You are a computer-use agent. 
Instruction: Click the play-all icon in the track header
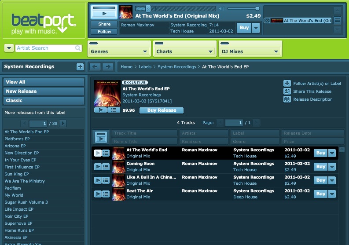[101, 137]
